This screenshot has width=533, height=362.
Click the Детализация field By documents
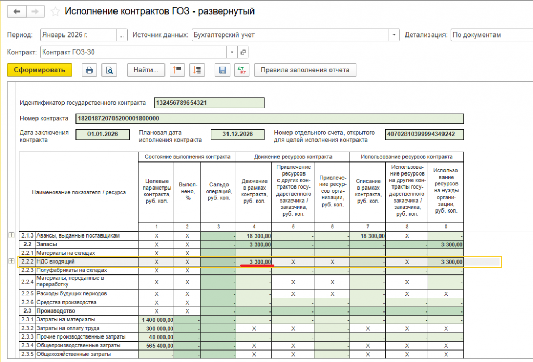[x=492, y=35]
